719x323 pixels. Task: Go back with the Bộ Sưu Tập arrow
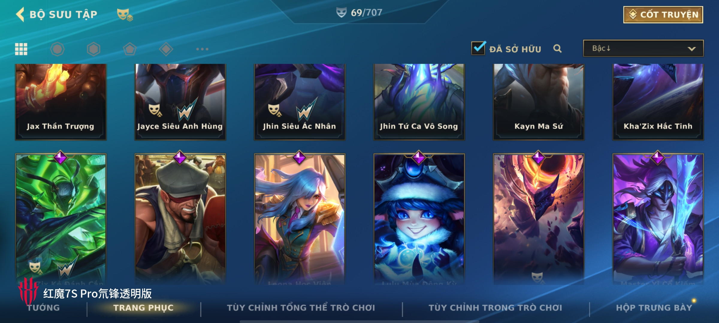(20, 14)
